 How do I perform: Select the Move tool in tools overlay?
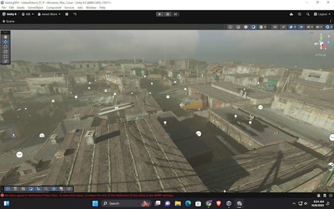click(5, 42)
